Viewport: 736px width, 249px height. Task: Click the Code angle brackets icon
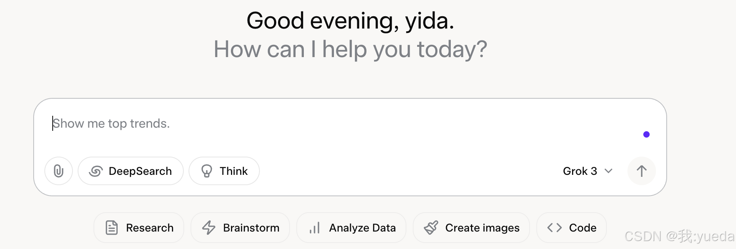tap(555, 228)
